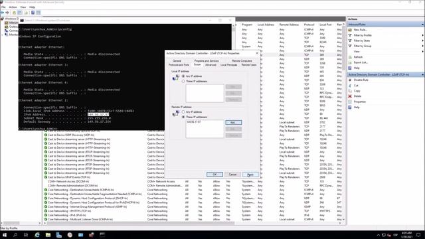Open the Windows Start menu
Image resolution: width=425 pixels, height=239 pixels.
pyautogui.click(x=5, y=235)
